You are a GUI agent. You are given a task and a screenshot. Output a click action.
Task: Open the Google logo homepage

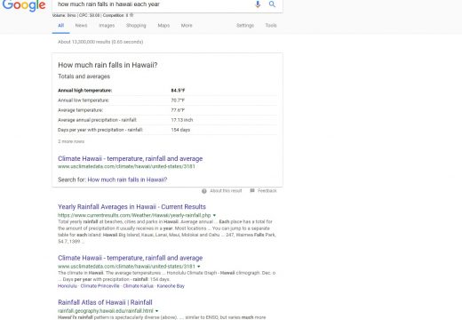[x=24, y=5]
